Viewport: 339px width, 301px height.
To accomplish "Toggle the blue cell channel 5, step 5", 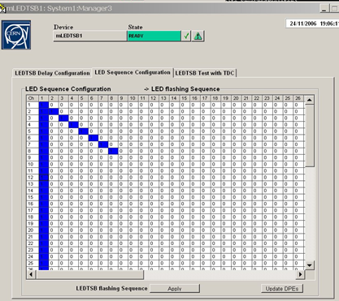I will (x=83, y=131).
